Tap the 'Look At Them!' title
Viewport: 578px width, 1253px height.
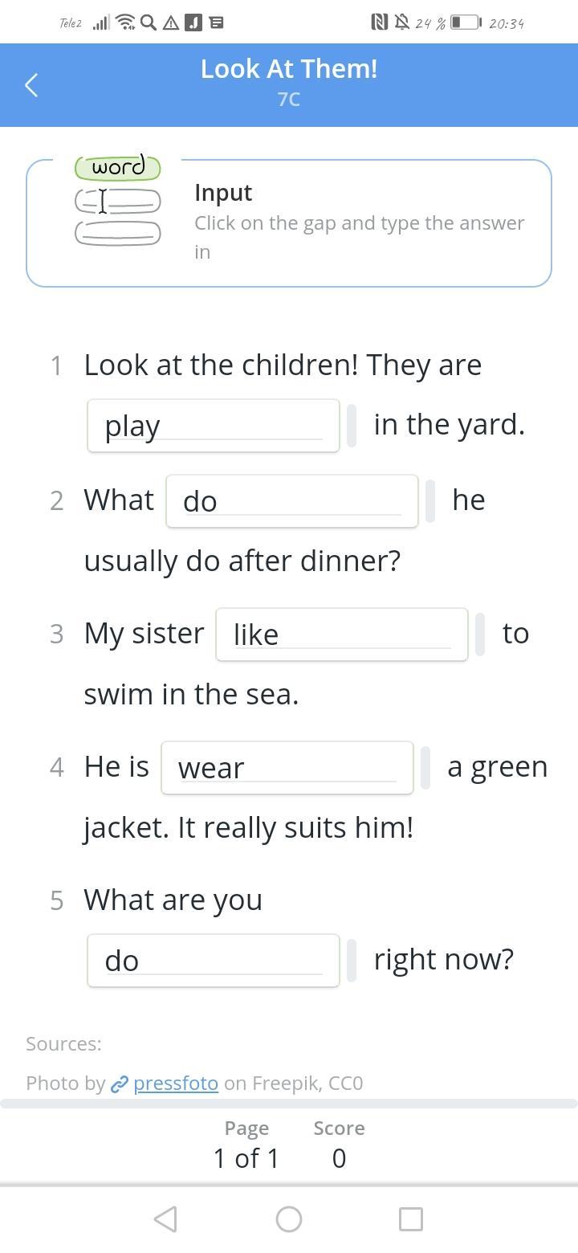pos(289,69)
